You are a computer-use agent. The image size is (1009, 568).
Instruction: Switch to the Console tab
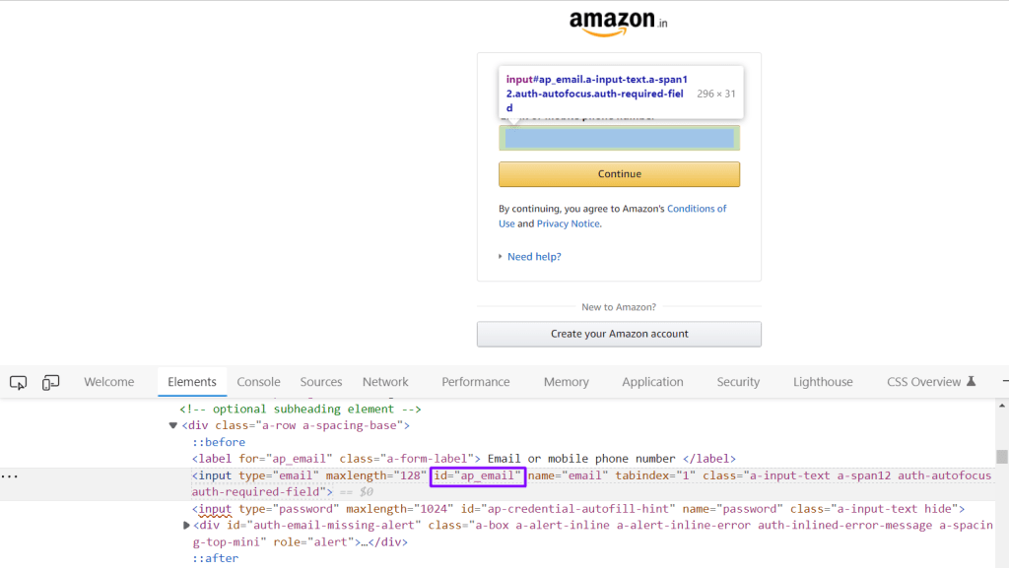point(258,382)
